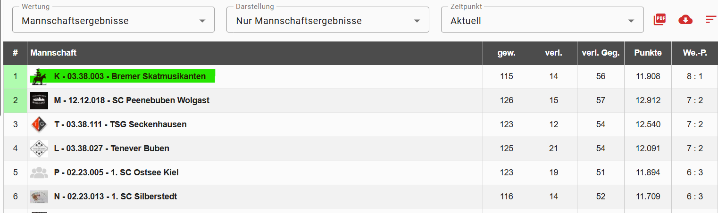718x213 pixels.
Task: Click the We.-P. column header
Action: 694,53
